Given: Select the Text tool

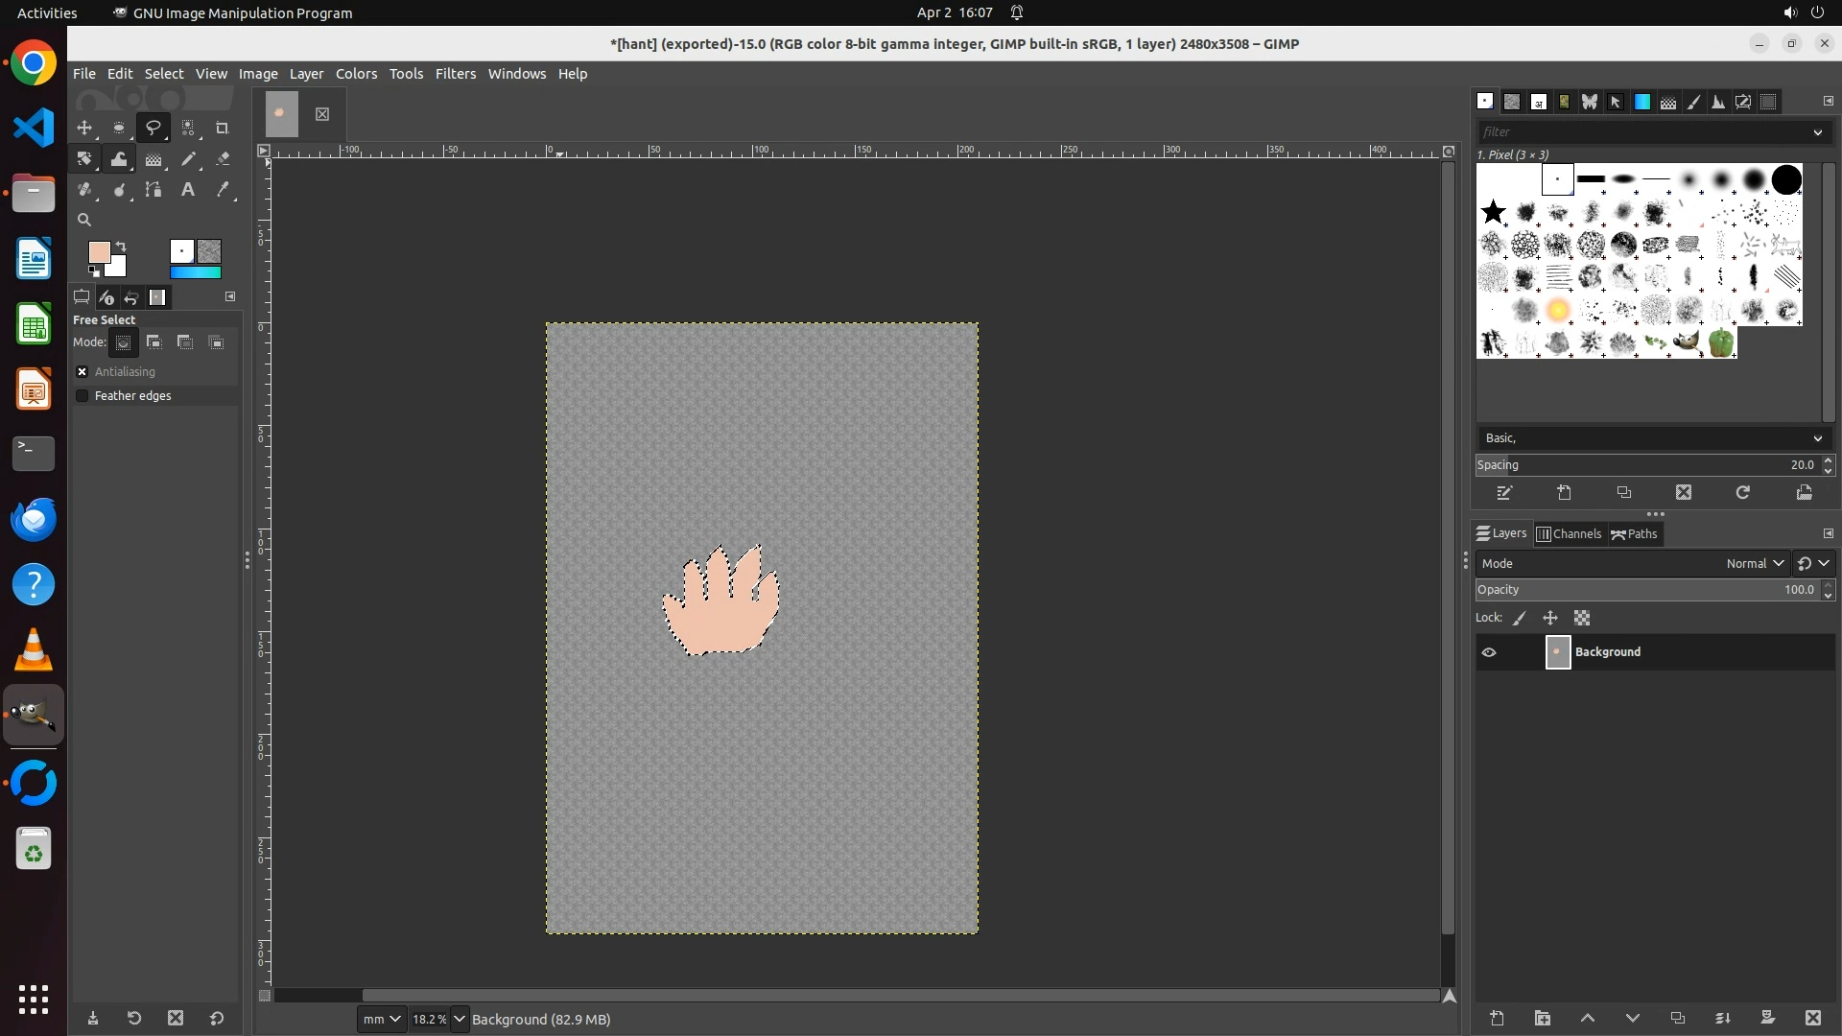Looking at the screenshot, I should point(188,190).
